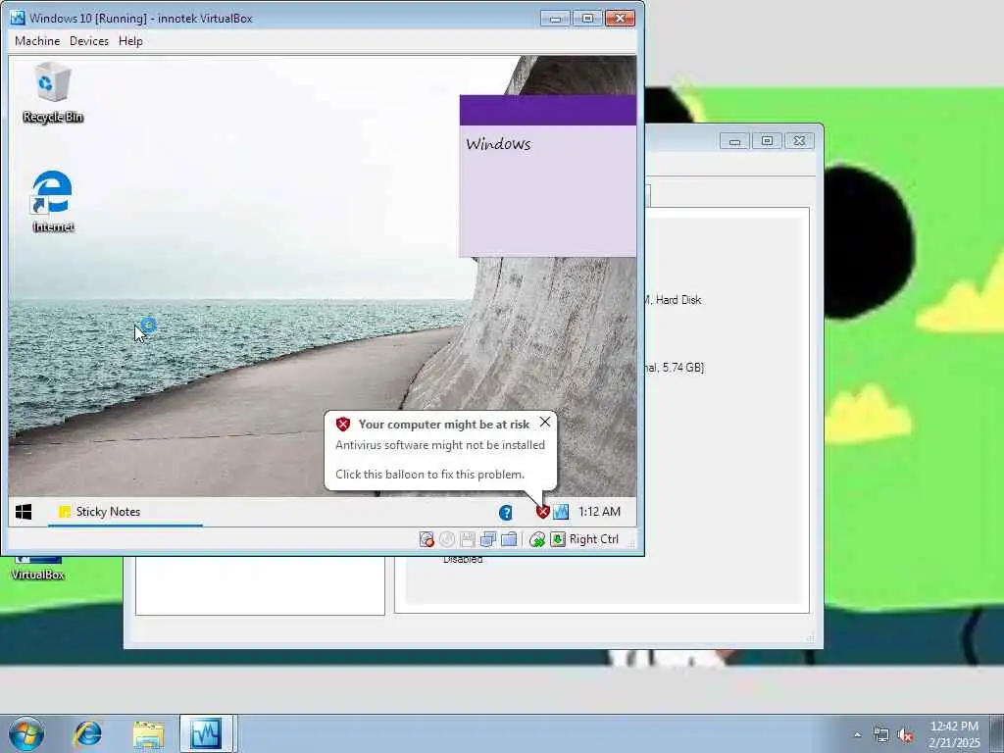Select Sticky Notes in the guest taskbar
Screen dimensions: 1004x753
click(125, 512)
